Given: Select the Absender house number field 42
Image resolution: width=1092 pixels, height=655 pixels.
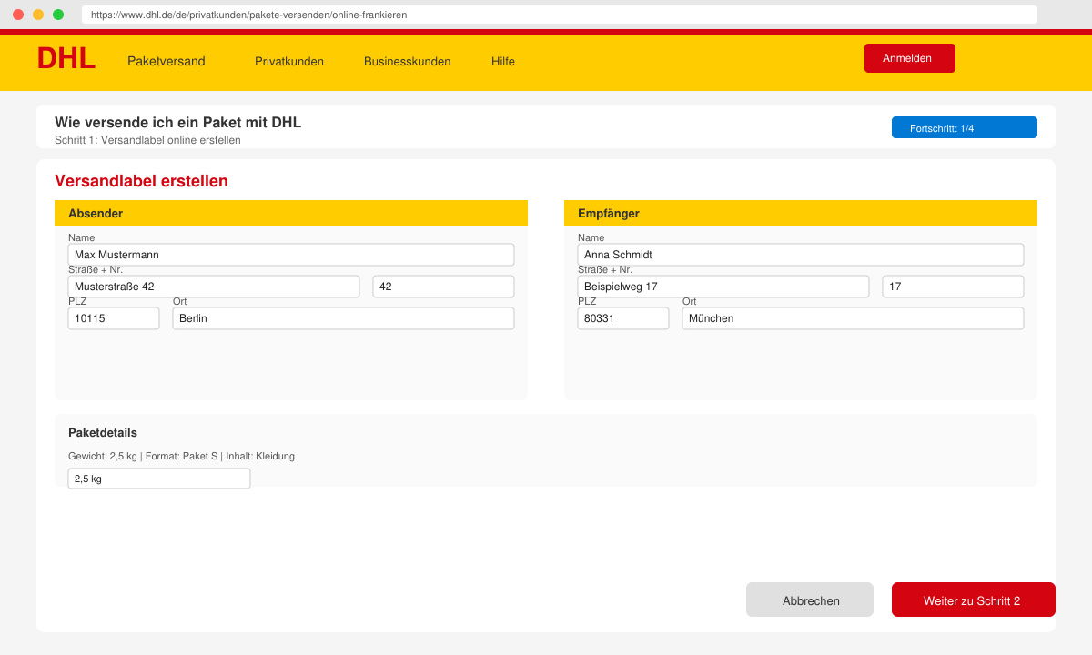Looking at the screenshot, I should coord(443,287).
